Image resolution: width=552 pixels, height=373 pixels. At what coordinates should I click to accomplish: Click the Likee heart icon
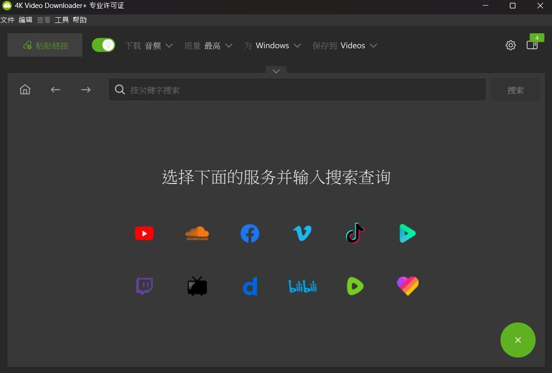(407, 286)
